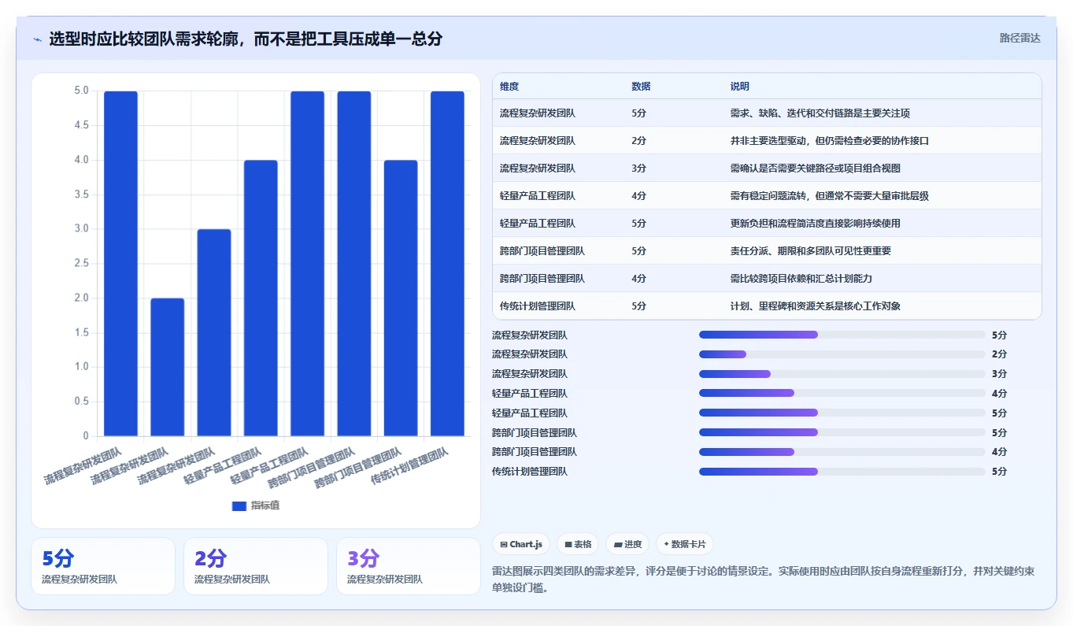Click the 数据 column header
Image resolution: width=1073 pixels, height=626 pixels.
641,87
